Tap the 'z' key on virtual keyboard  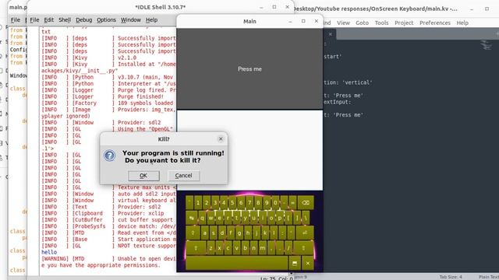211,247
